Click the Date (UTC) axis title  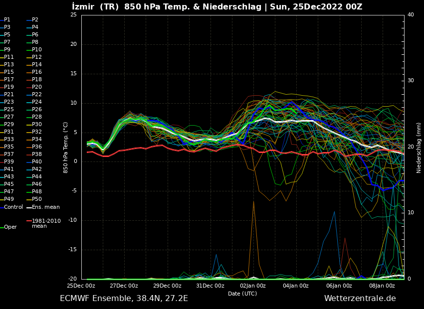coord(242,294)
